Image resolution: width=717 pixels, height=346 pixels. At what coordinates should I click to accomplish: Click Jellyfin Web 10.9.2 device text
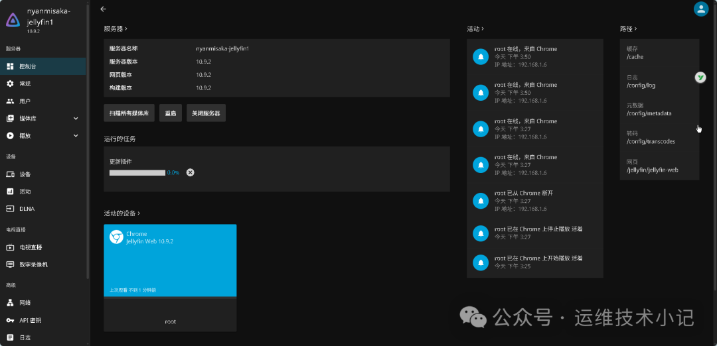point(149,241)
